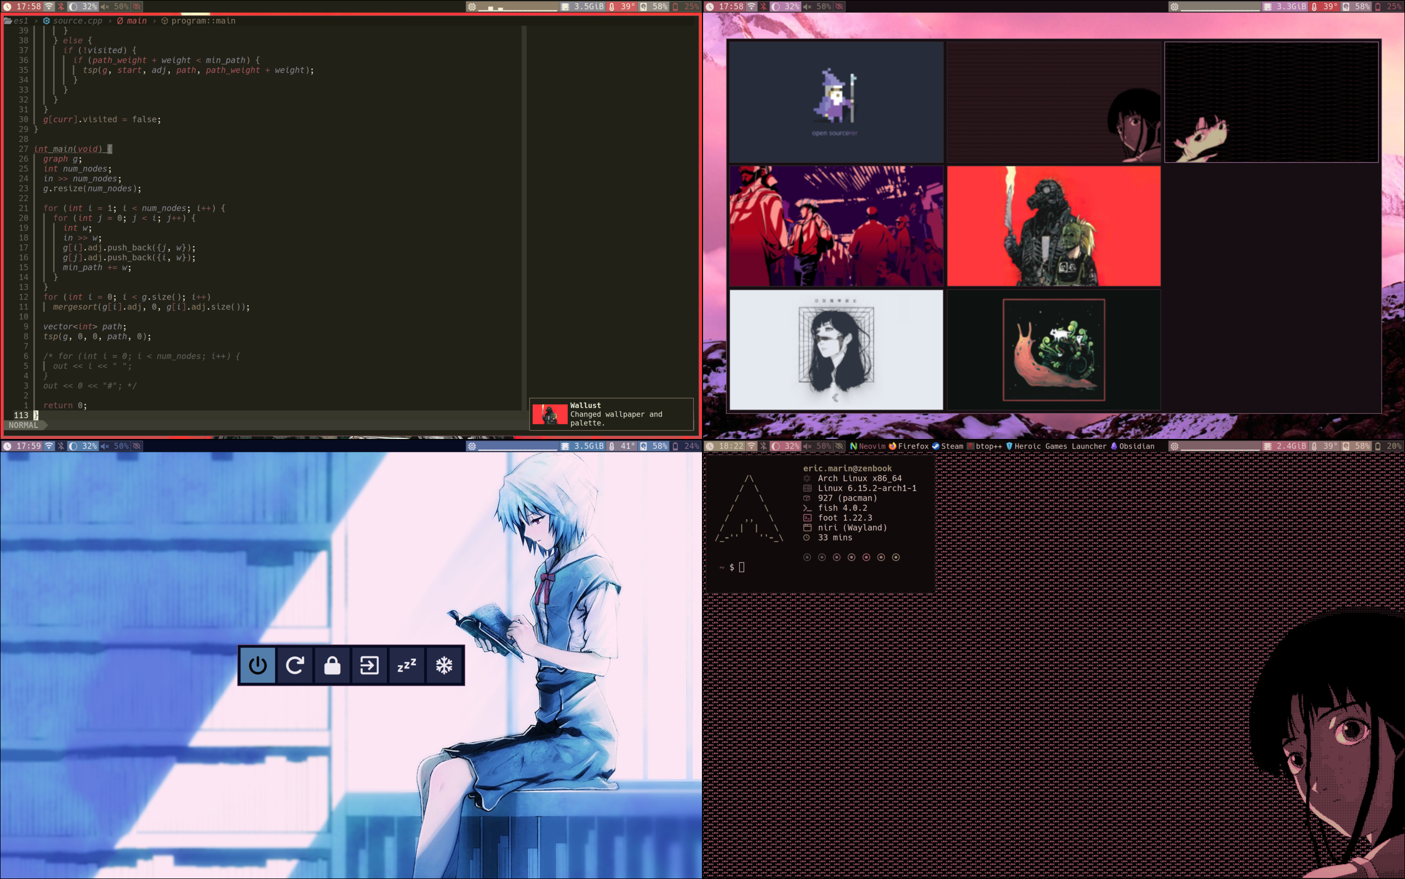1405x879 pixels.
Task: Pick the white monochrome girl portrait wallpaper
Action: [x=836, y=350]
